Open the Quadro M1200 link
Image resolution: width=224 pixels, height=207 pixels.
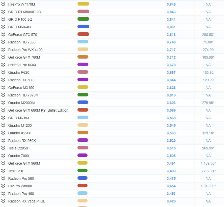pyautogui.click(x=20, y=125)
